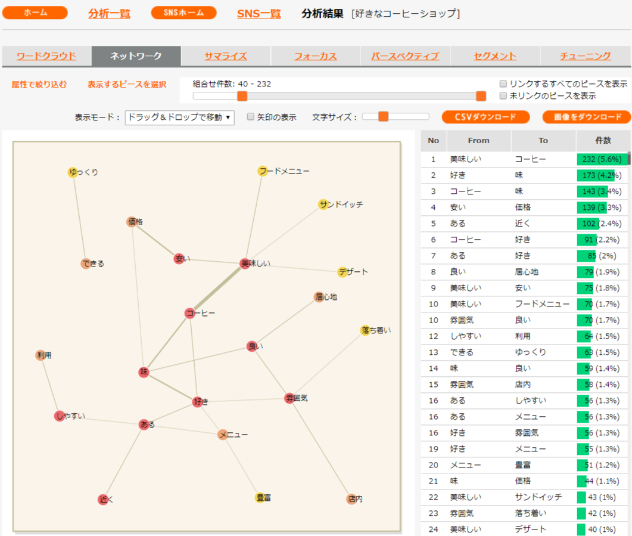Click the 近く node in the graph
The image size is (632, 536).
pyautogui.click(x=103, y=500)
